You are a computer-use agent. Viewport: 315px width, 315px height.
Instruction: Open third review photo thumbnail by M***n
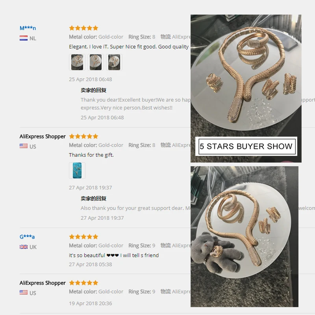(114, 62)
